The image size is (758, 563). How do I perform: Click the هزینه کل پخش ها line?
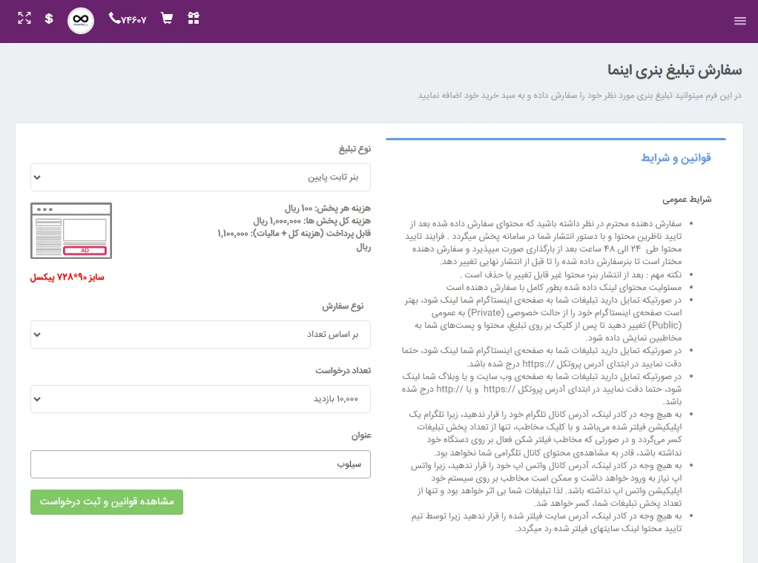click(312, 221)
